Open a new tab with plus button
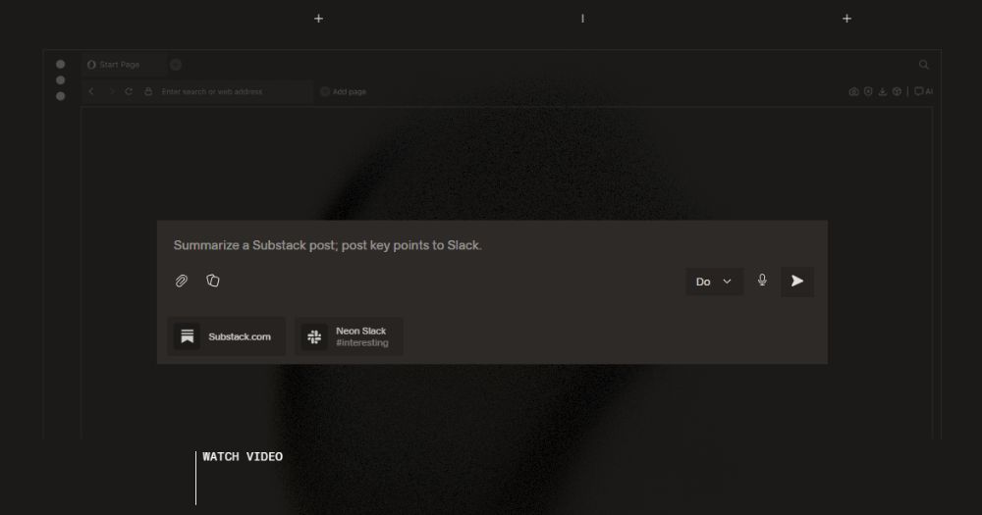The height and width of the screenshot is (515, 982). pyautogui.click(x=176, y=65)
